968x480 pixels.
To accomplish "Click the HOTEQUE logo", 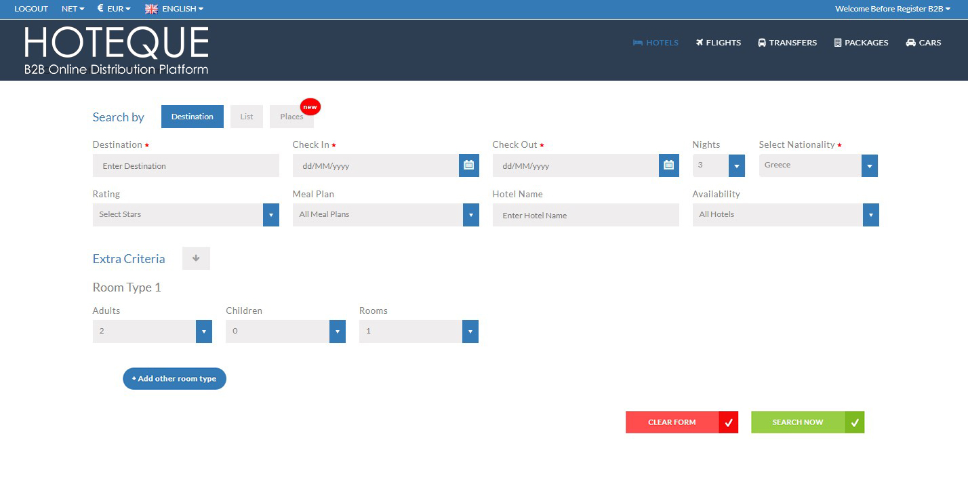I will pos(117,50).
